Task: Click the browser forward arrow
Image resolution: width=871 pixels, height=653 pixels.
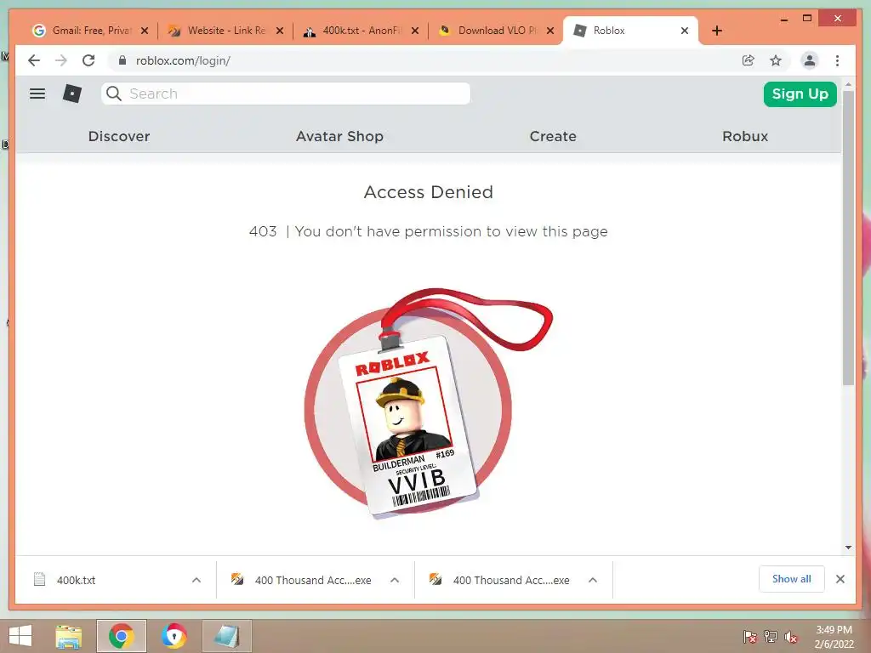Action: click(x=61, y=60)
